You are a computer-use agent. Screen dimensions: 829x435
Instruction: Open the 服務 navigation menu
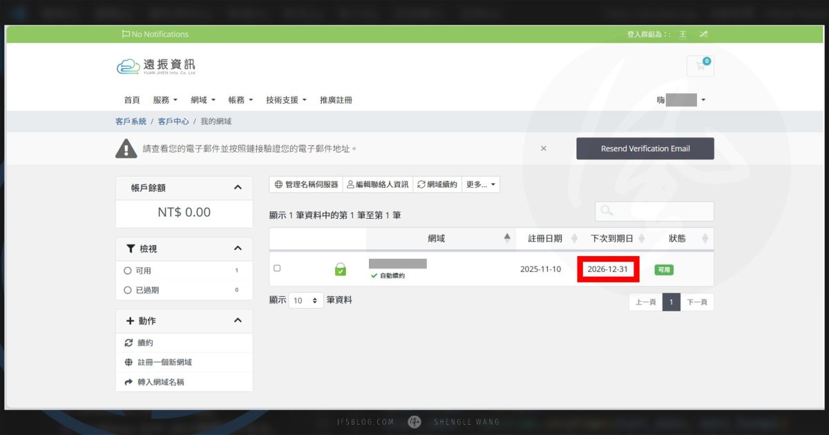point(165,100)
